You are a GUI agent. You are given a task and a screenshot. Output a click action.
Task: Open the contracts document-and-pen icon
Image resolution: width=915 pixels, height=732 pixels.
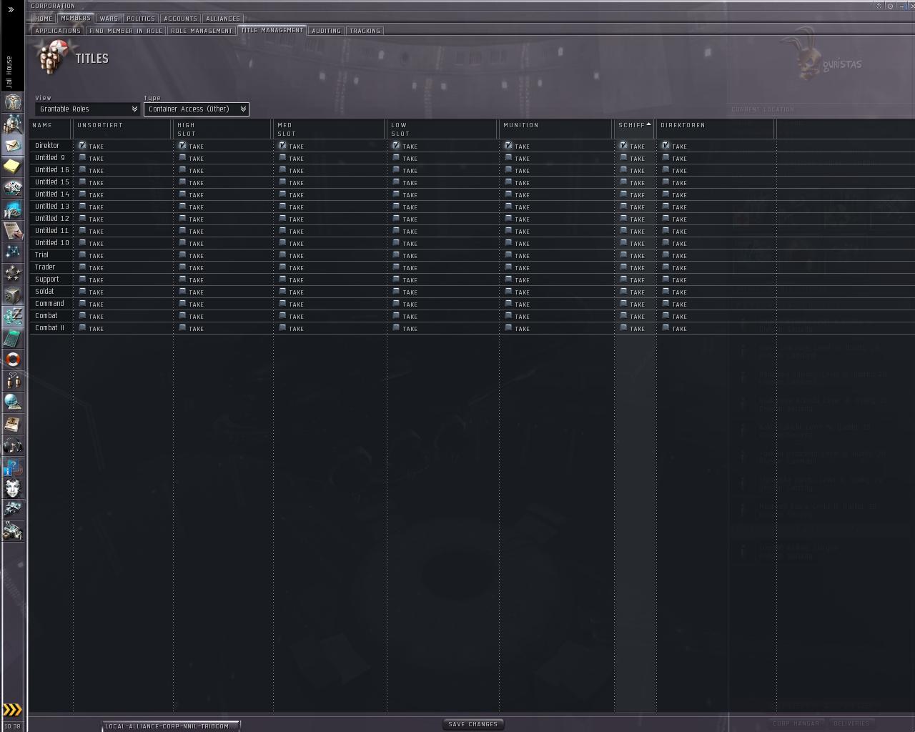point(13,231)
